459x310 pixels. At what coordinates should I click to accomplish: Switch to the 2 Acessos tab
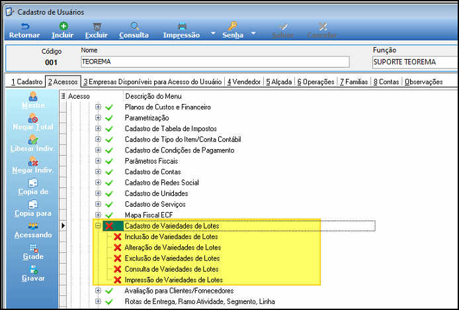click(63, 82)
